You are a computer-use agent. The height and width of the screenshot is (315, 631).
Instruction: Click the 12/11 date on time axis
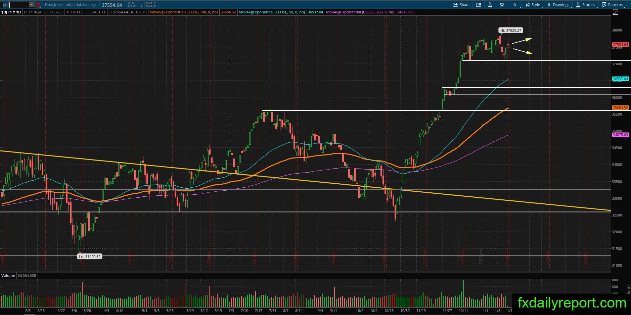(x=463, y=311)
